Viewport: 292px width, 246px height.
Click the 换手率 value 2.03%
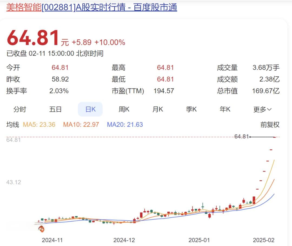coord(59,91)
